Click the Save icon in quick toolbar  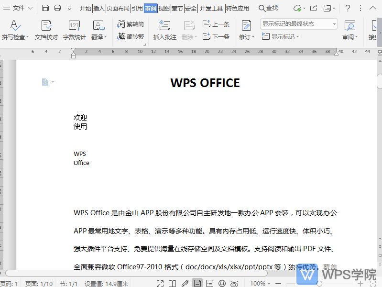click(45, 8)
